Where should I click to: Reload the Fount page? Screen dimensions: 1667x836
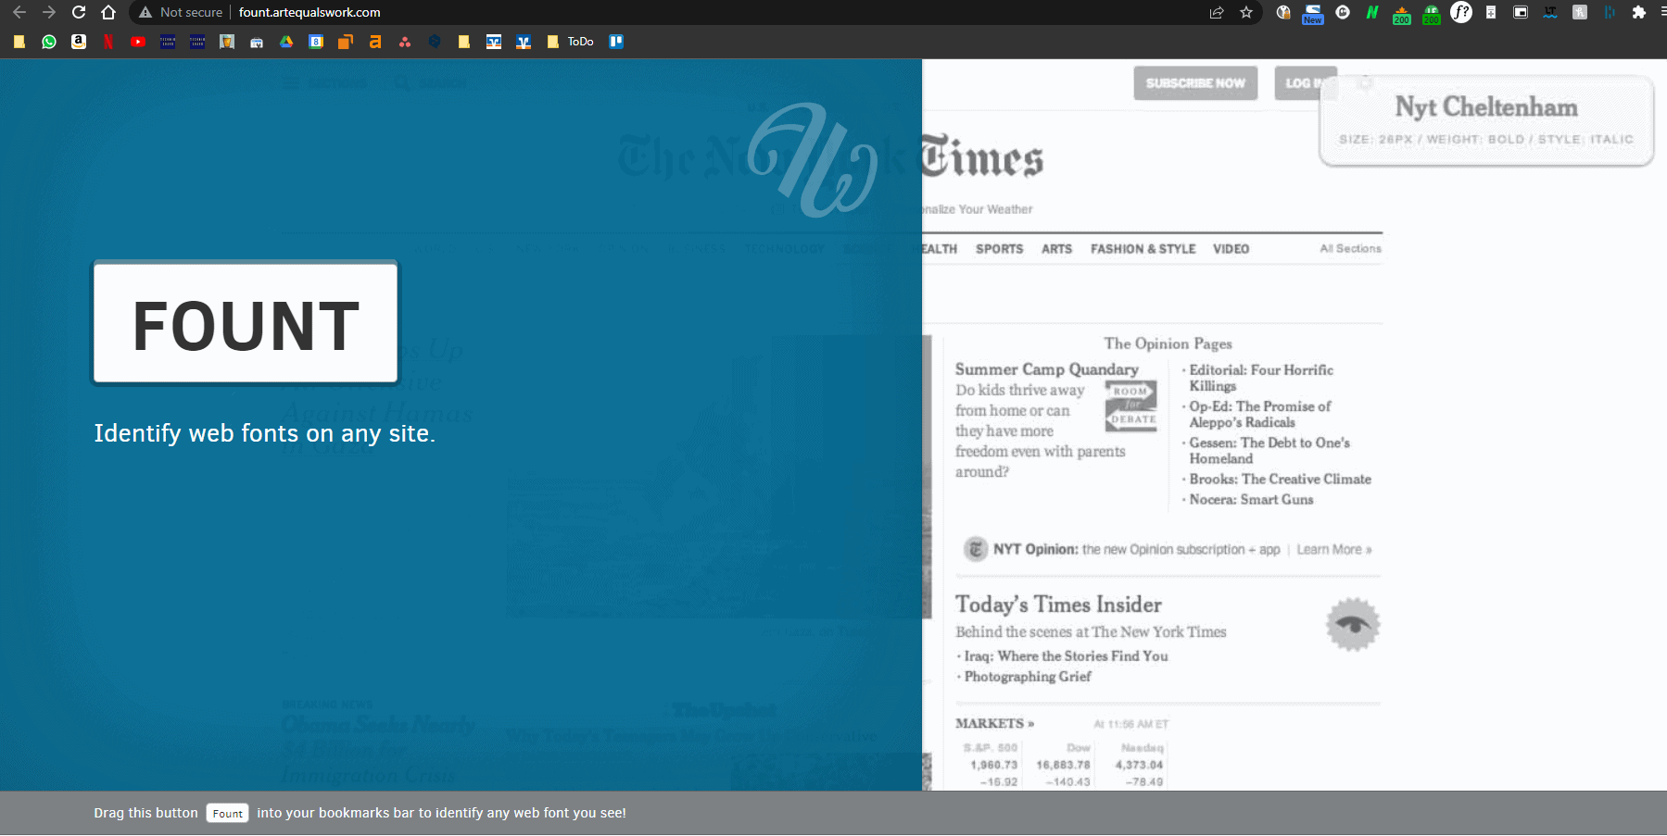[x=79, y=12]
